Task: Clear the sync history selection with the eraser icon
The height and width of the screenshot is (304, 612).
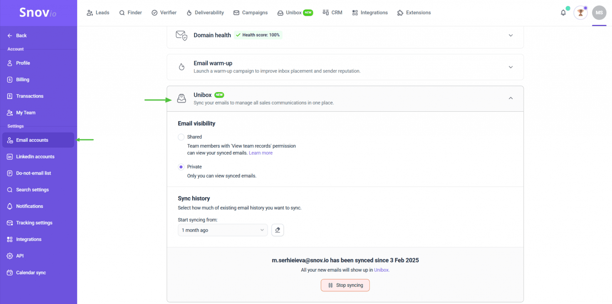Action: (x=277, y=230)
